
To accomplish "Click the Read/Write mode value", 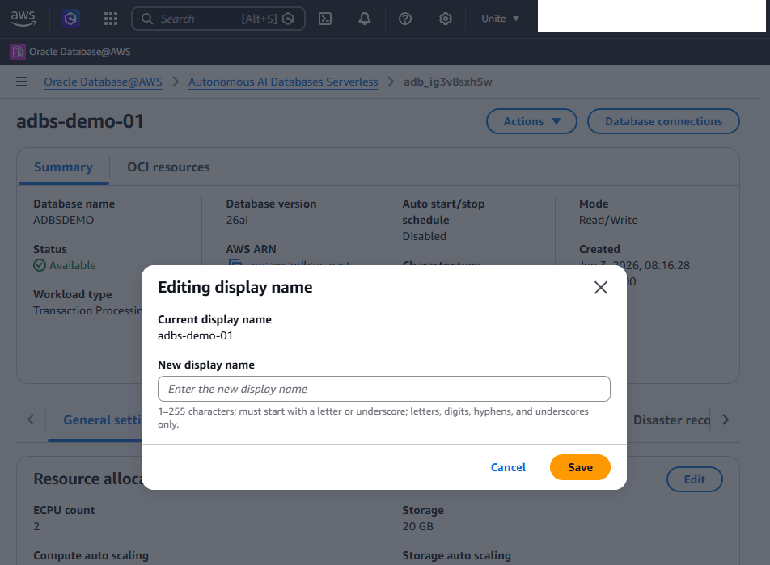I will tap(608, 220).
